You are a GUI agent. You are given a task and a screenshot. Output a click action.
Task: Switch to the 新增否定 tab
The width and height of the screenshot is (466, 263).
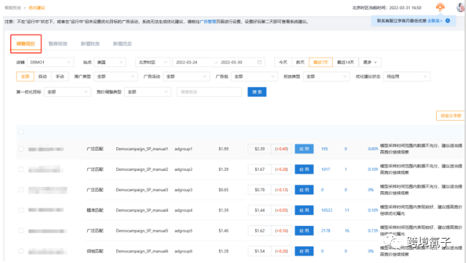[123, 44]
